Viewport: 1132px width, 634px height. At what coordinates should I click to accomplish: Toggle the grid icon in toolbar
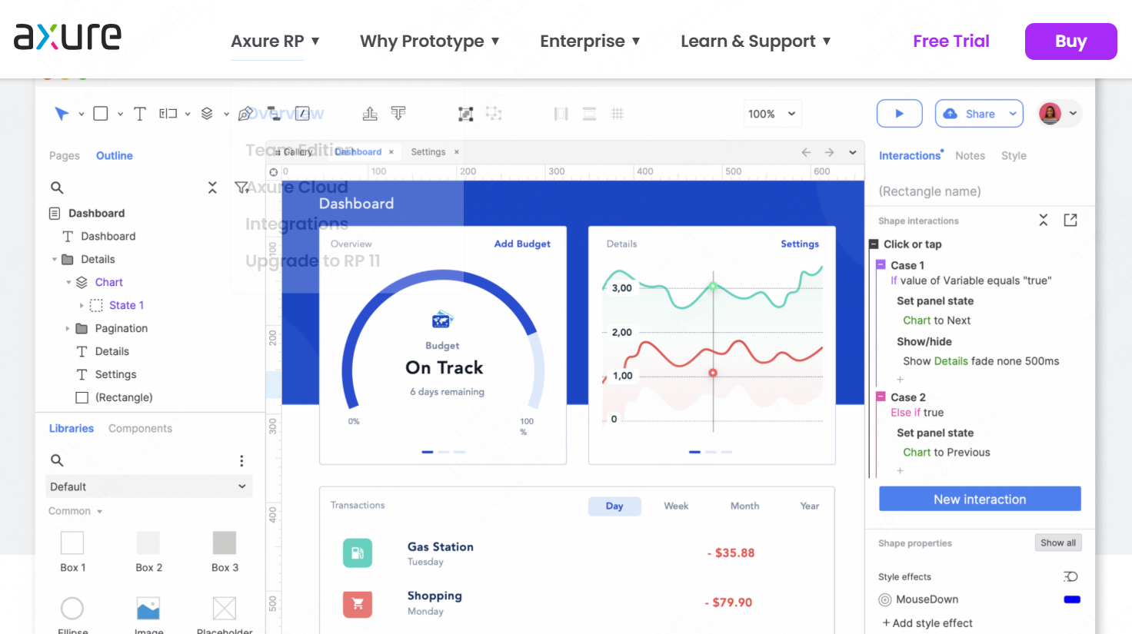[617, 114]
